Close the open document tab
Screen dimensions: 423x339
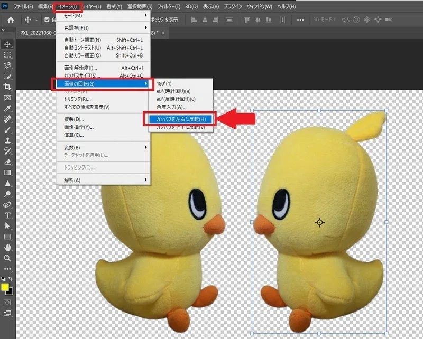coord(163,33)
